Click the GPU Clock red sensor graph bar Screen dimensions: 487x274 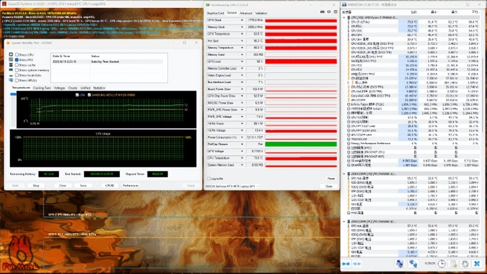pos(301,20)
